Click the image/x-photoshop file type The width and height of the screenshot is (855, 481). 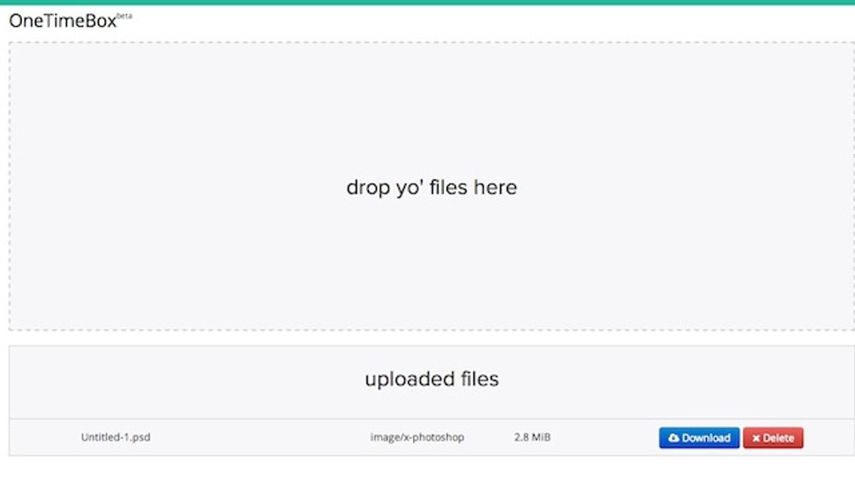(x=417, y=438)
